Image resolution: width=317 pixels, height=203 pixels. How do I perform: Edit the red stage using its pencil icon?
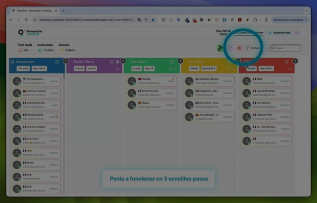[x=287, y=62]
